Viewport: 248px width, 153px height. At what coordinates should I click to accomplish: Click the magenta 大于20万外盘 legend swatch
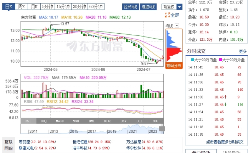coord(220,59)
